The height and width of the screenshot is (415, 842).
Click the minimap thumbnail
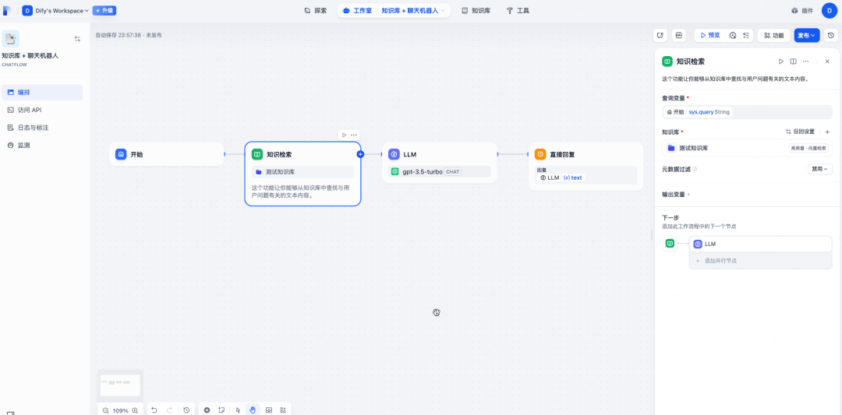point(120,385)
